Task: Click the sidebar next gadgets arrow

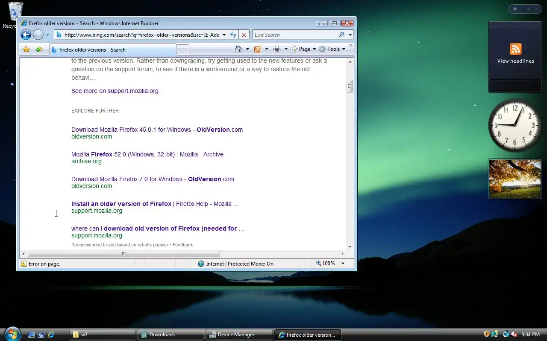Action: coord(536,9)
